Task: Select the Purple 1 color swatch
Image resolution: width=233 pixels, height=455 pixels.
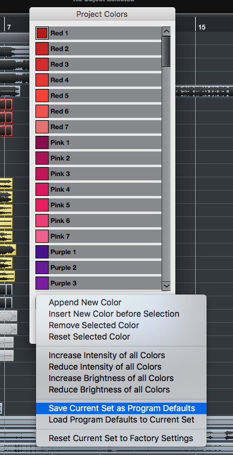Action: [42, 252]
